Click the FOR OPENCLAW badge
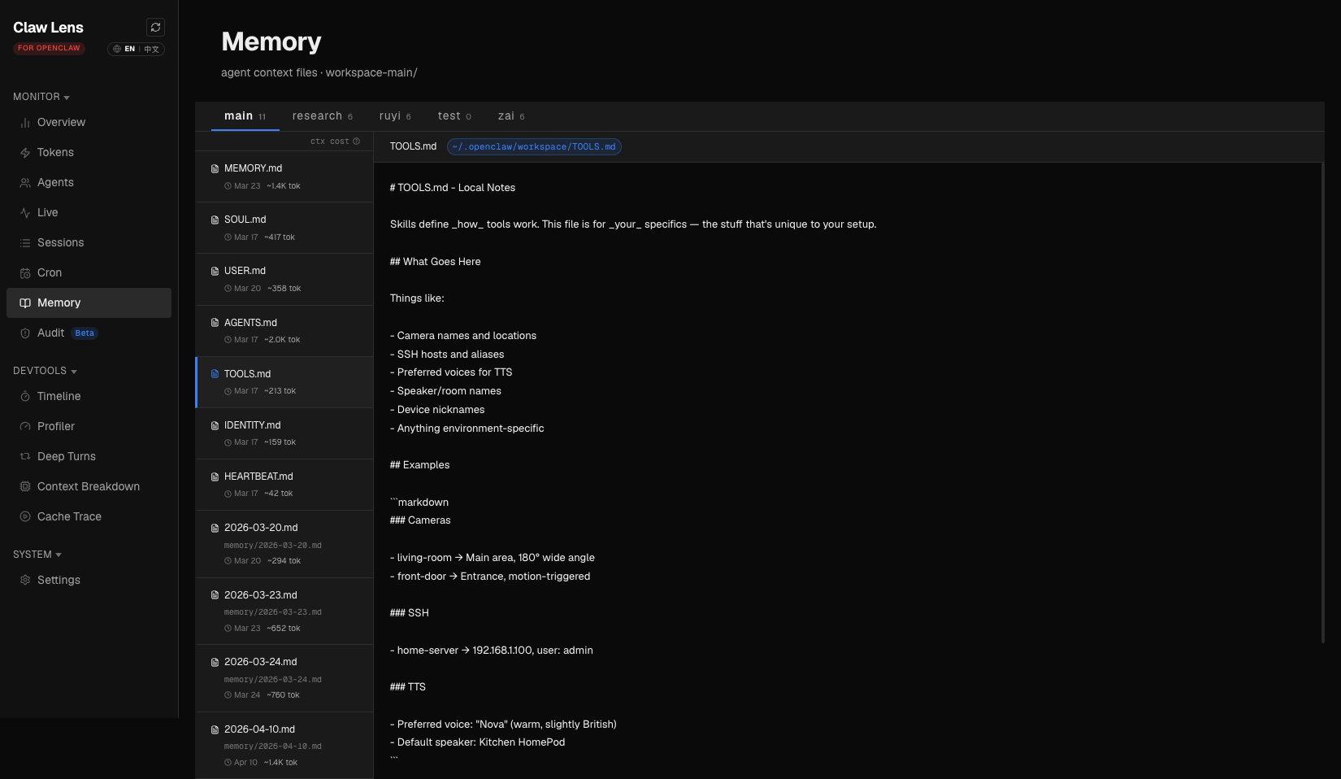1341x779 pixels. tap(49, 48)
